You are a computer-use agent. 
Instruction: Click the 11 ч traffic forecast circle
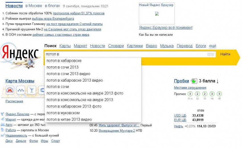(x=190, y=94)
